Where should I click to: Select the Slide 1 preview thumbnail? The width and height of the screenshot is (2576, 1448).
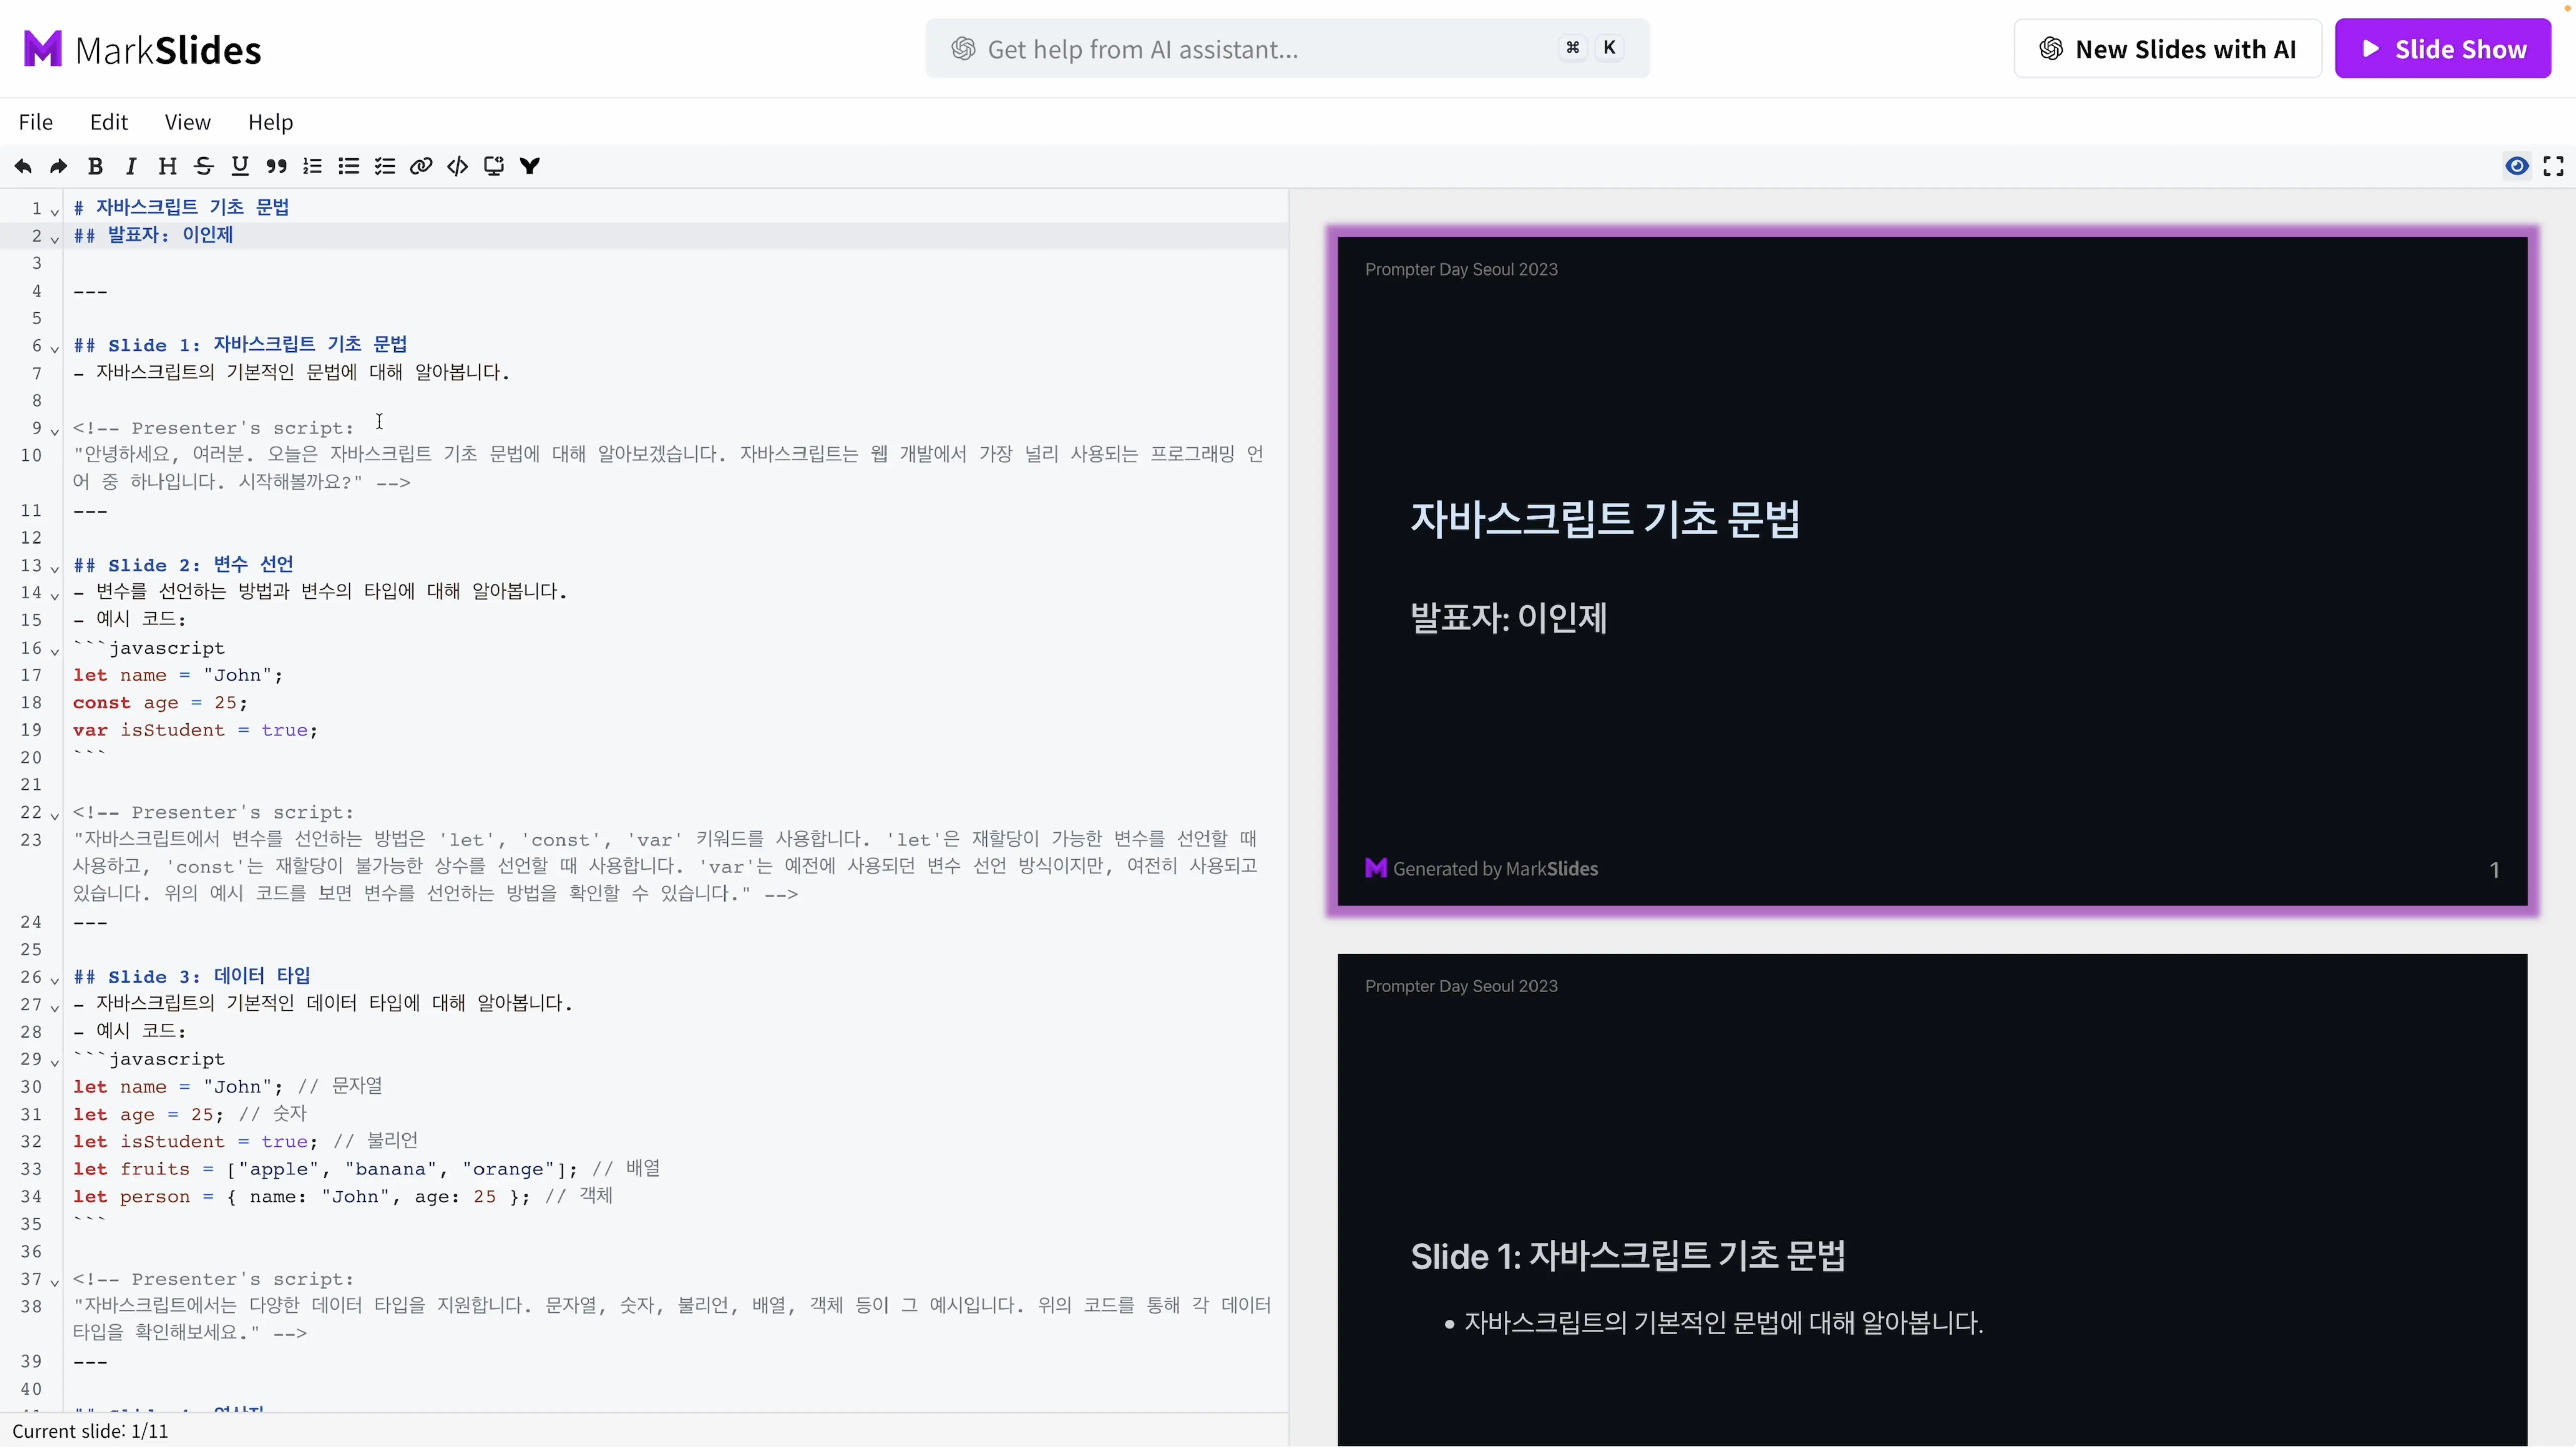click(x=1932, y=1199)
